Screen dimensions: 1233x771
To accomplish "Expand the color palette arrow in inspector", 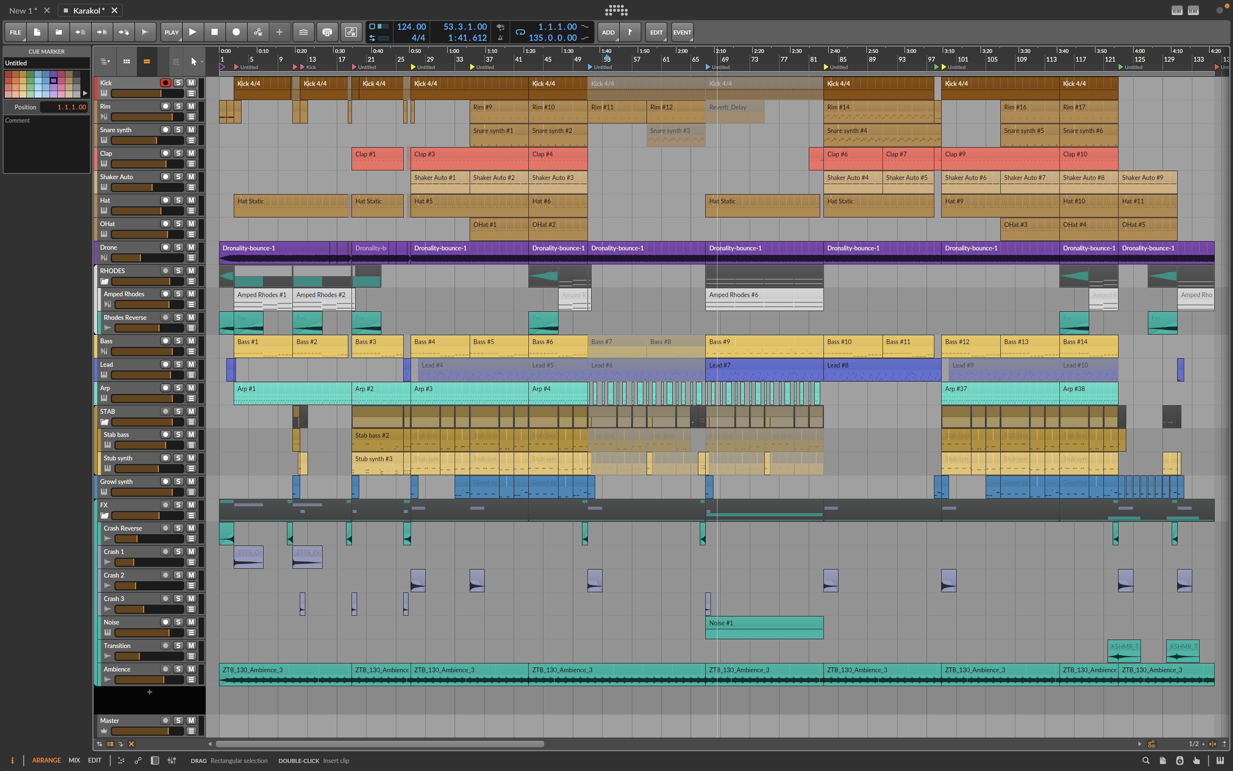I will (x=85, y=93).
